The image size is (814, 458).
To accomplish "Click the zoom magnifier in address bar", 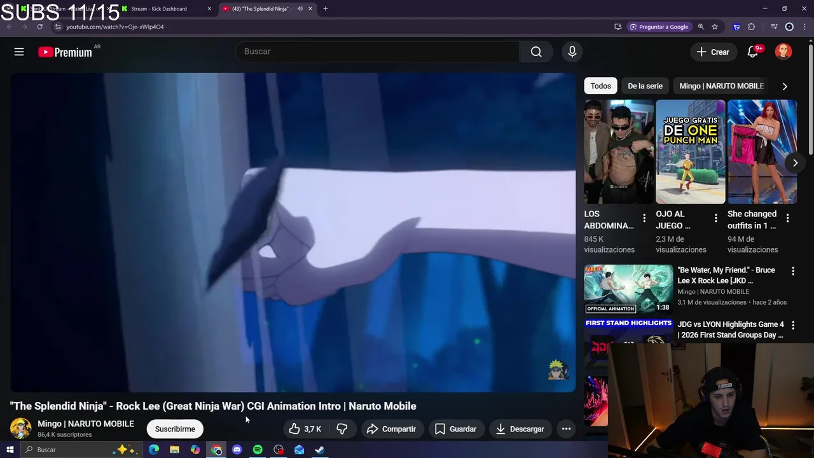I will (701, 27).
